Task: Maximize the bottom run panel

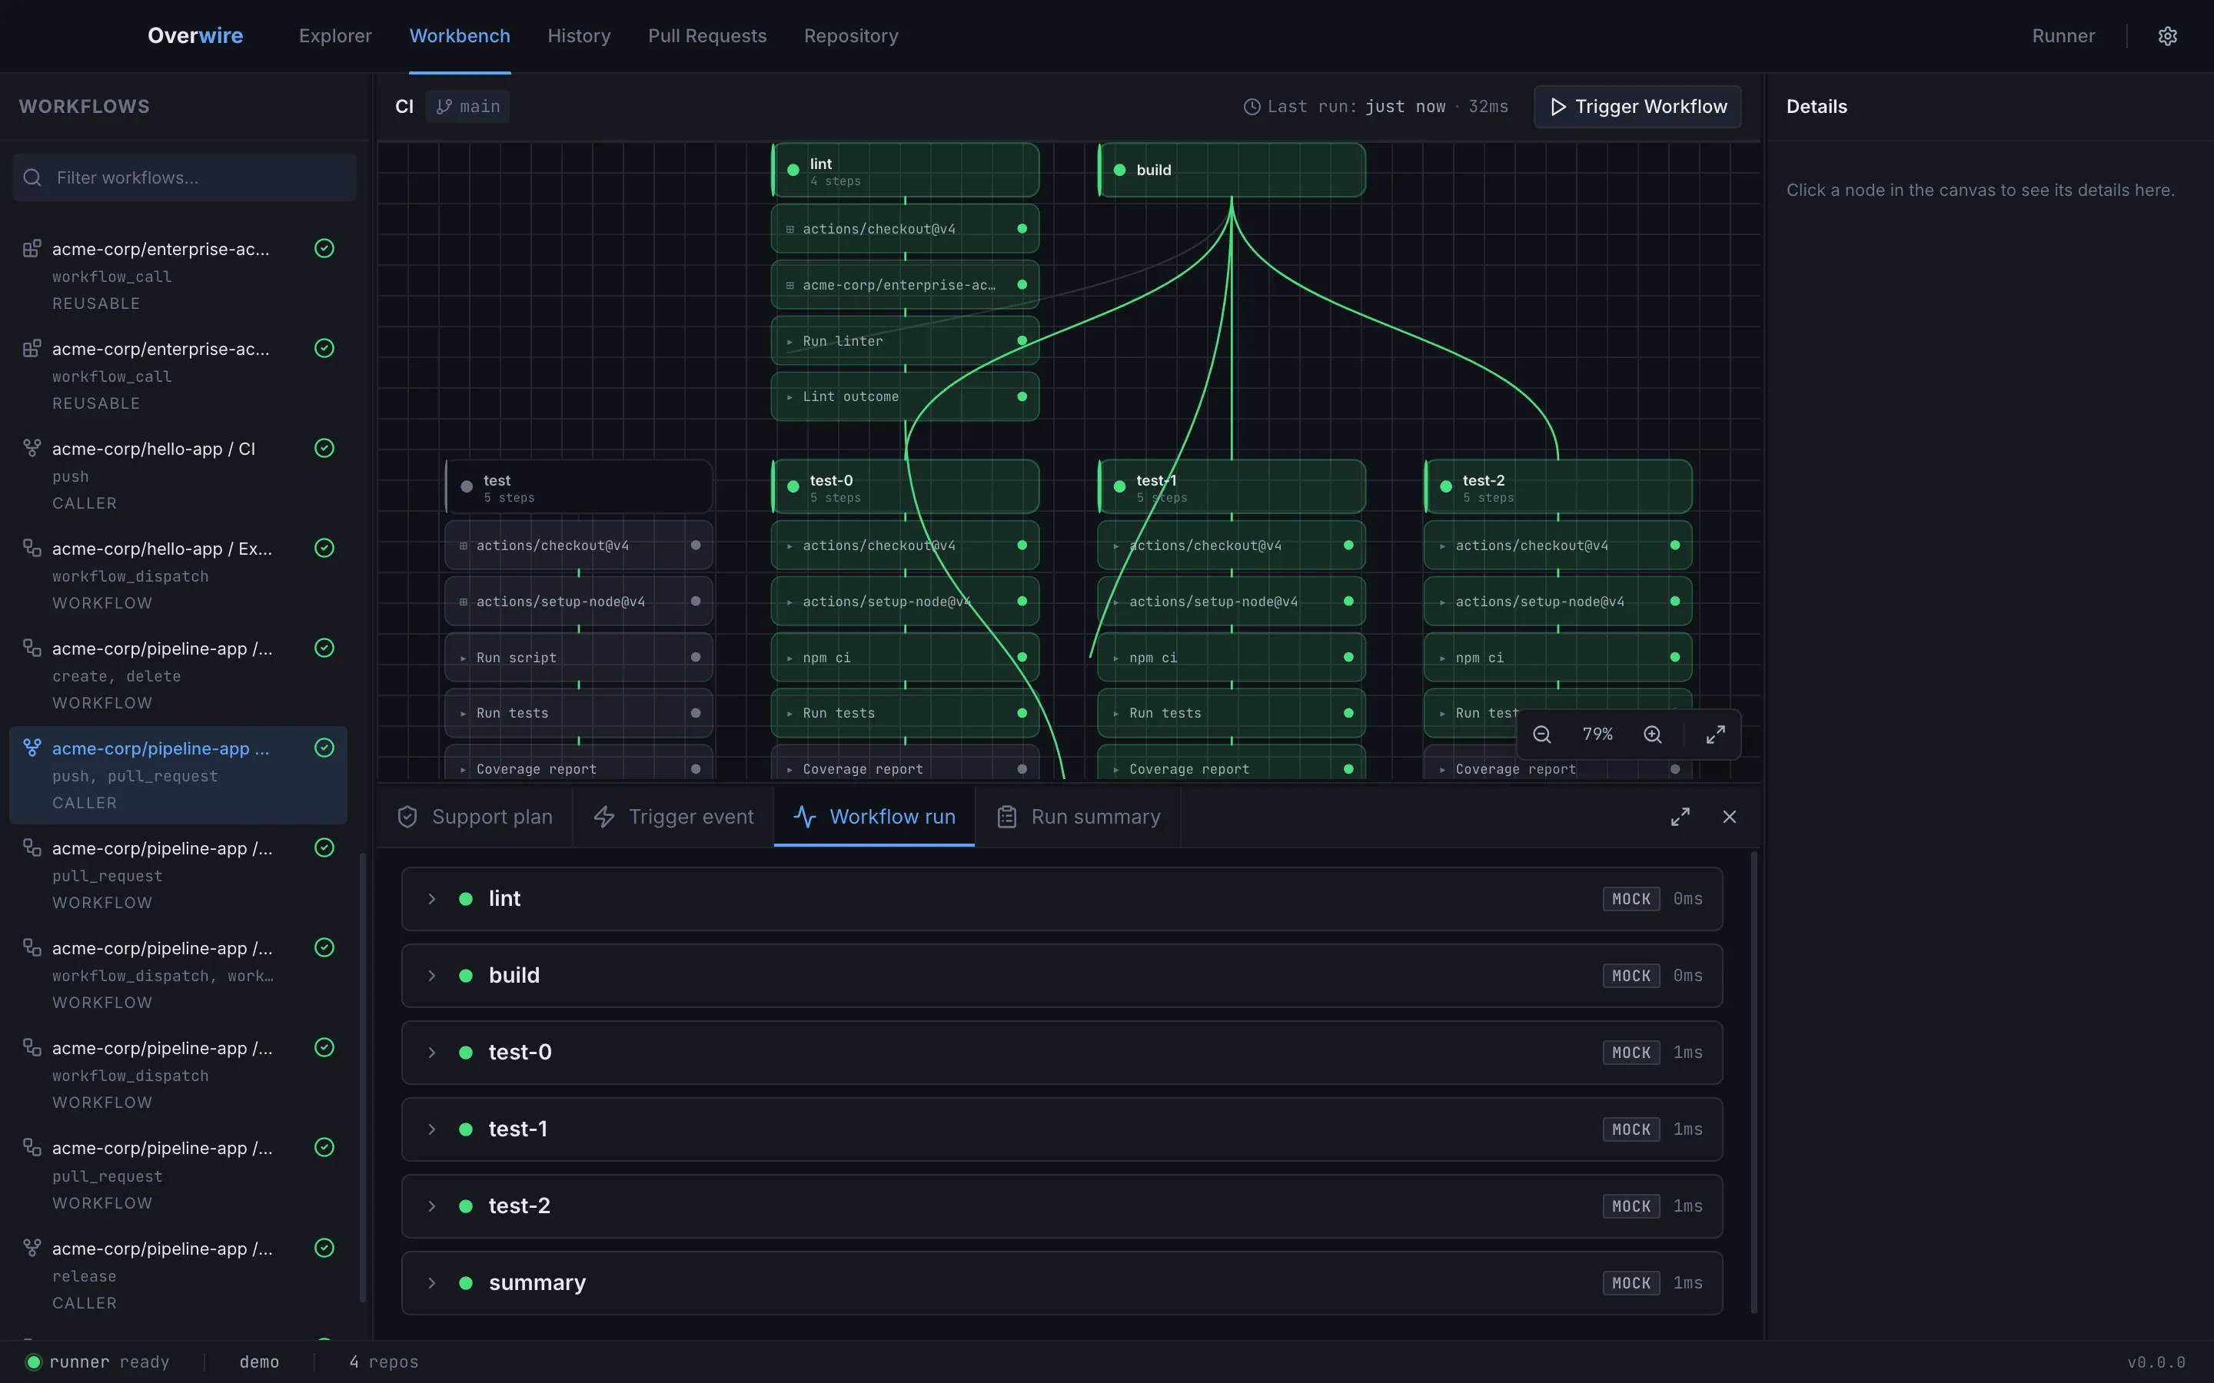Action: pyautogui.click(x=1680, y=817)
